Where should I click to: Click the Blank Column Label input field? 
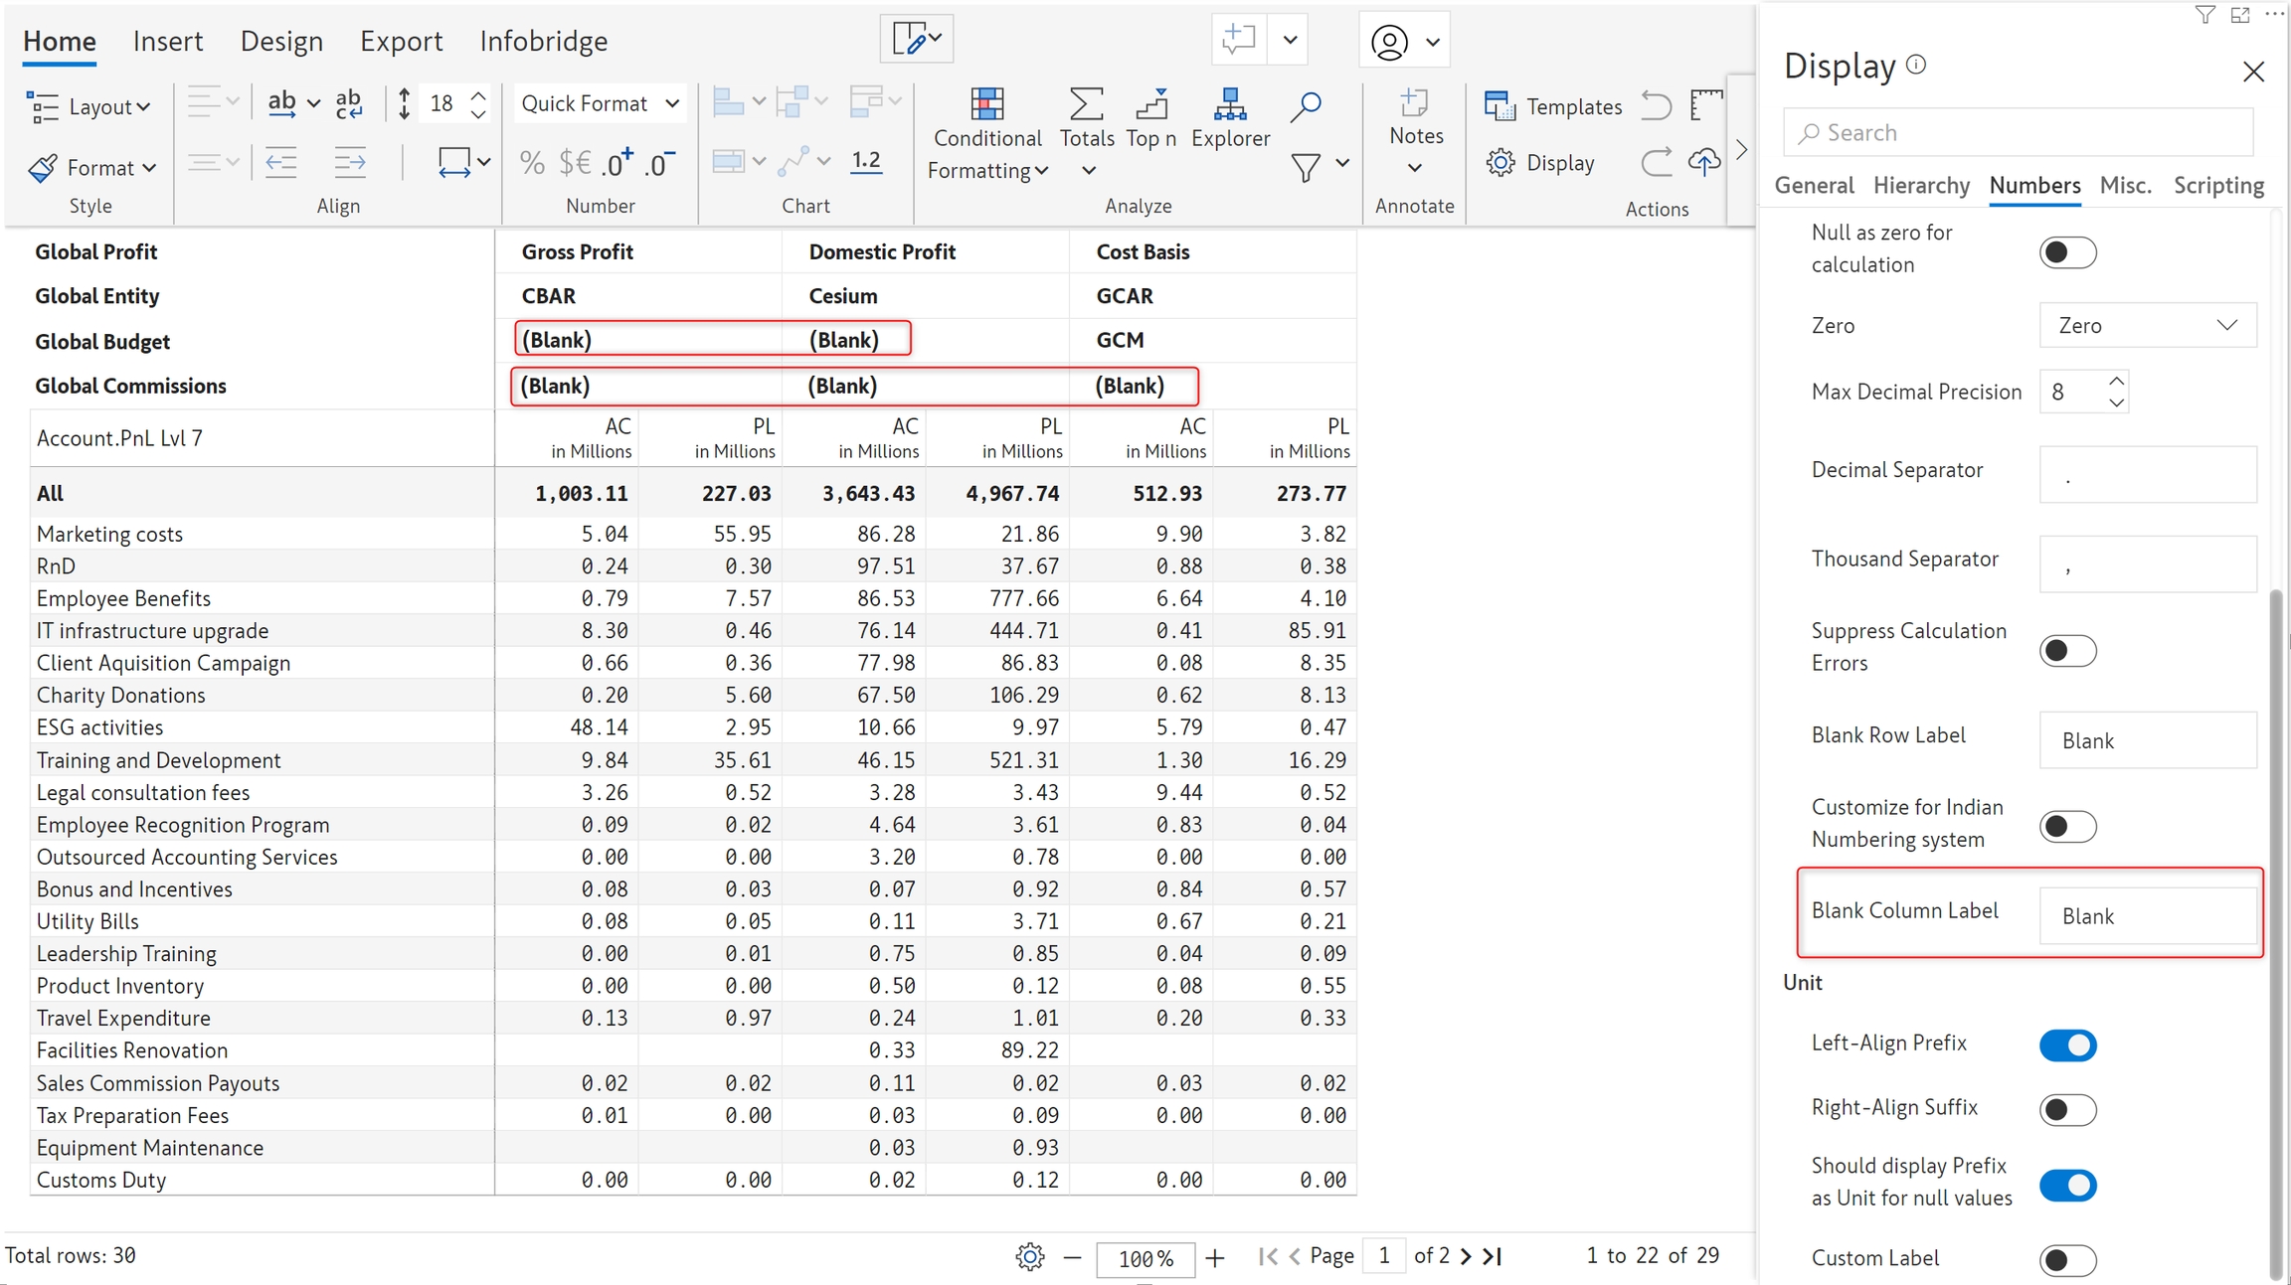(2147, 915)
